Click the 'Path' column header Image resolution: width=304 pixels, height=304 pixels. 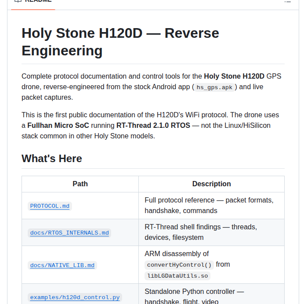tap(80, 184)
